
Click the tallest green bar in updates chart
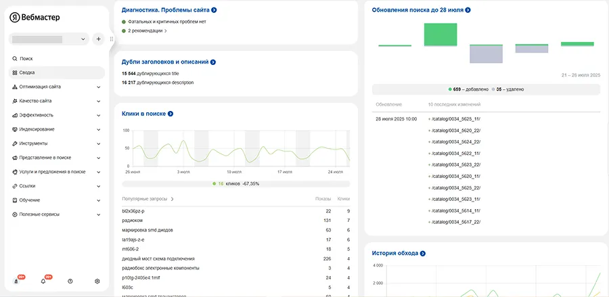(441, 34)
